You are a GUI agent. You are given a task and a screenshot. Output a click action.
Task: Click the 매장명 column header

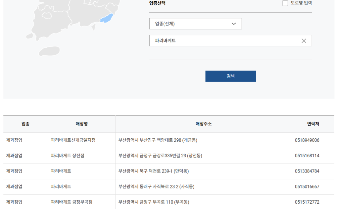click(82, 124)
